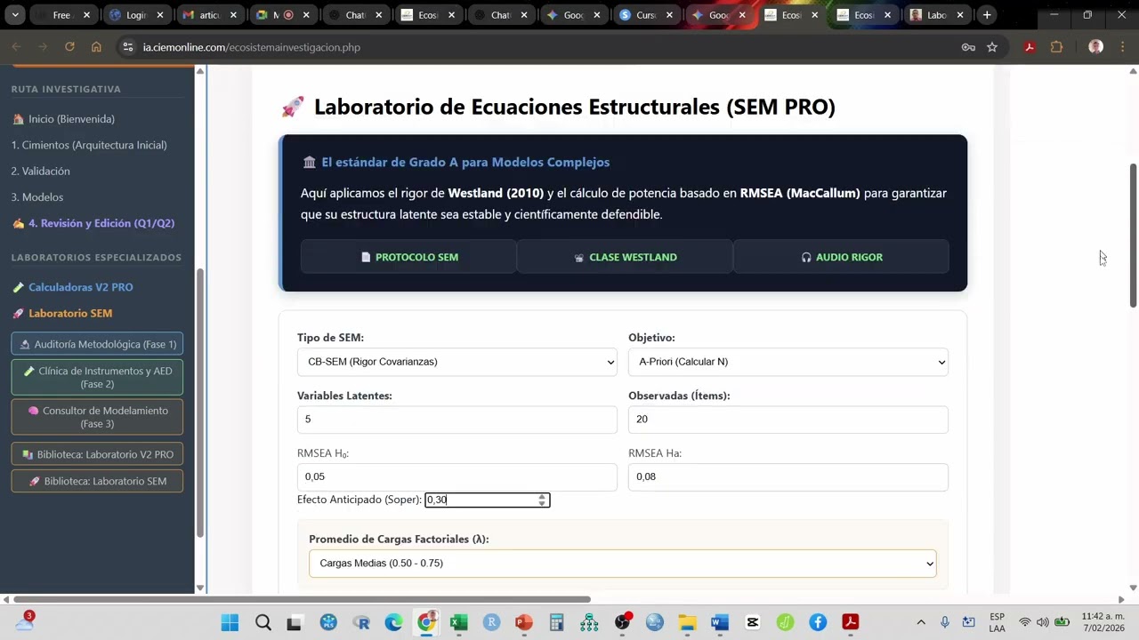Select Laboratorio SEM in the sidebar
1139x640 pixels.
pyautogui.click(x=62, y=313)
